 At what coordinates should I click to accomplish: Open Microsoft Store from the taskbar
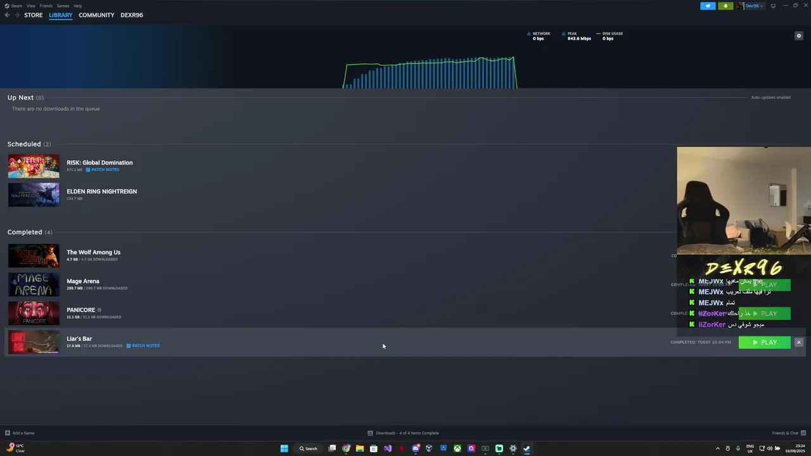click(x=374, y=448)
